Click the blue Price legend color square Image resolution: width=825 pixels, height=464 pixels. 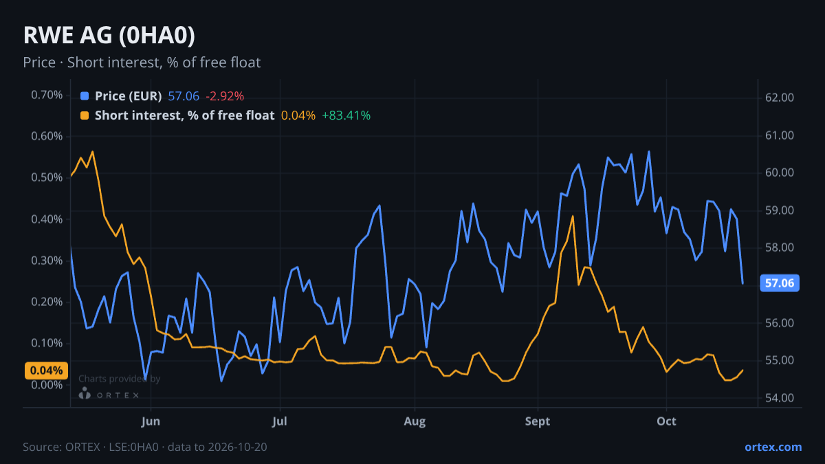pyautogui.click(x=85, y=96)
